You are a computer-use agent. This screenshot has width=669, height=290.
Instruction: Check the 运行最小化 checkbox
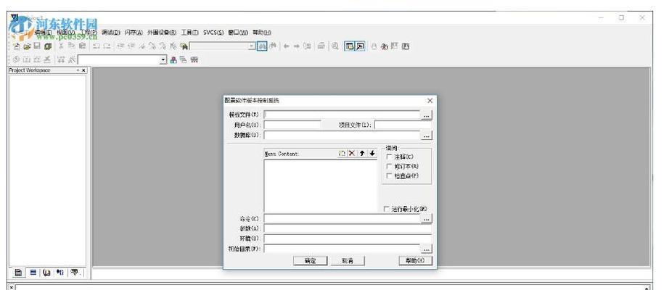point(386,209)
